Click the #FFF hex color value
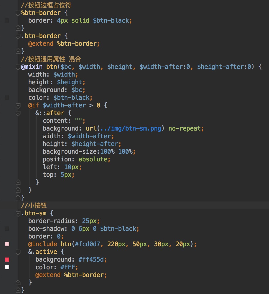This screenshot has width=269, height=294. [x=68, y=267]
